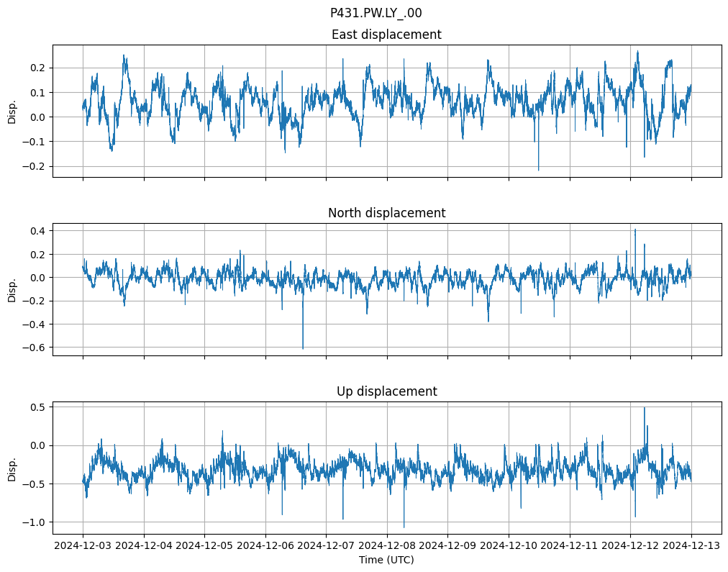Image resolution: width=728 pixels, height=572 pixels.
Task: Click the 2024-12-13 date tick label
Action: (691, 546)
